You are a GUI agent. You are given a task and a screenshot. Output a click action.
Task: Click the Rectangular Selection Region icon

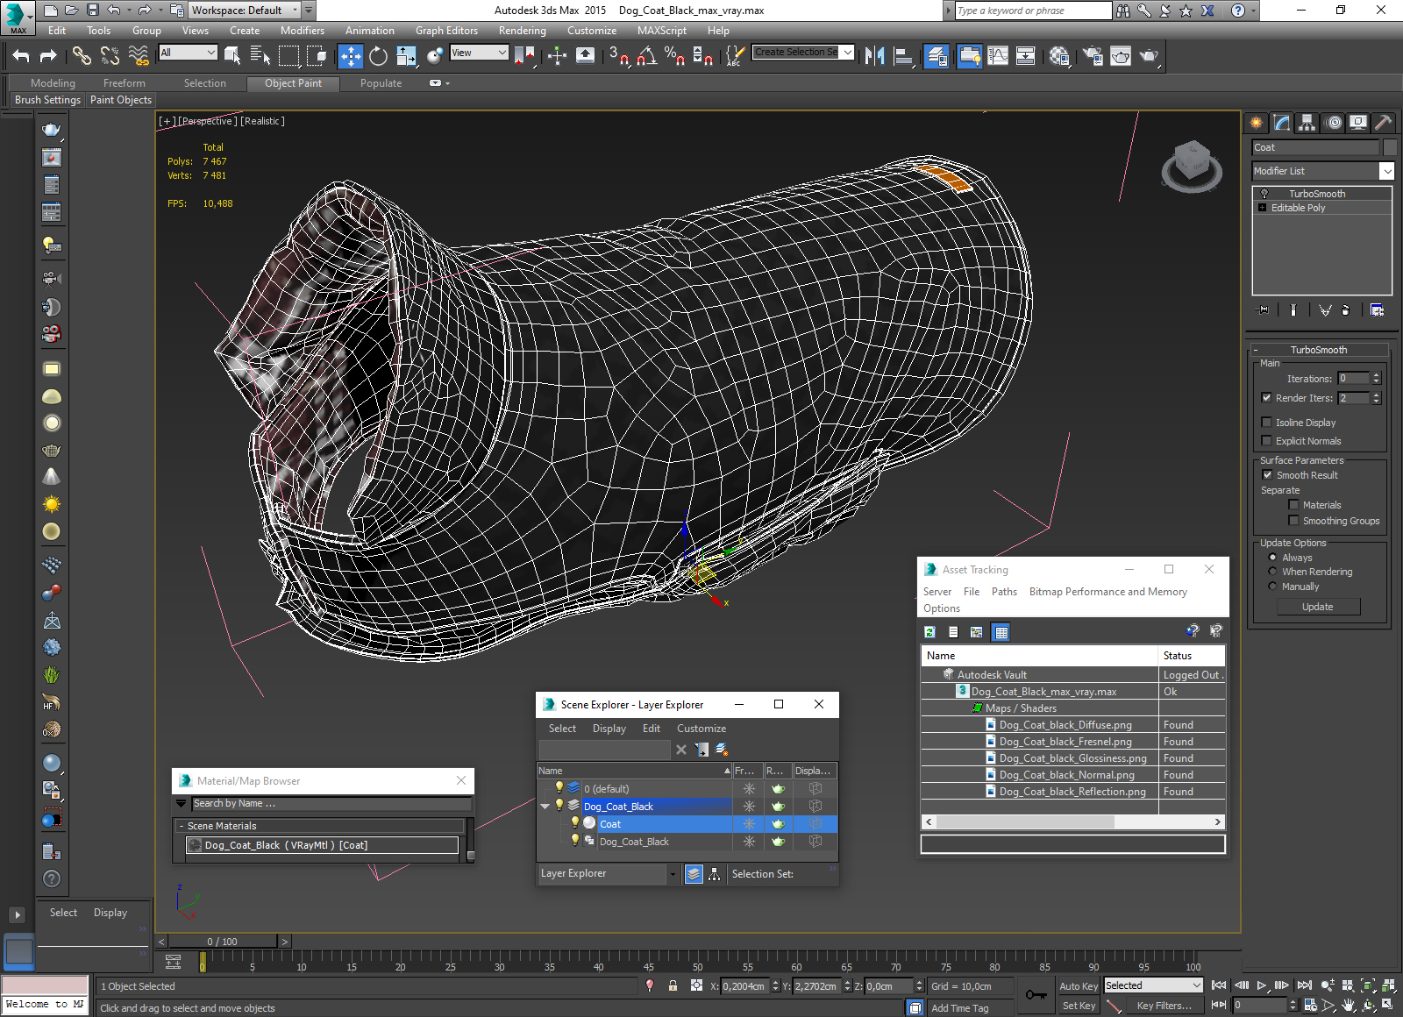(288, 56)
